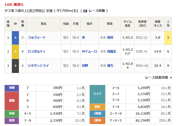The width and height of the screenshot is (176, 126).
Task: Open trainer 西村 profile
Action: click(110, 38)
